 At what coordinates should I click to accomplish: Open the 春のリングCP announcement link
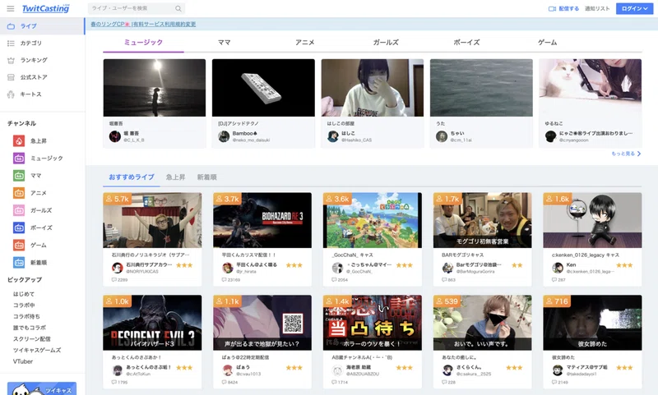click(x=110, y=25)
